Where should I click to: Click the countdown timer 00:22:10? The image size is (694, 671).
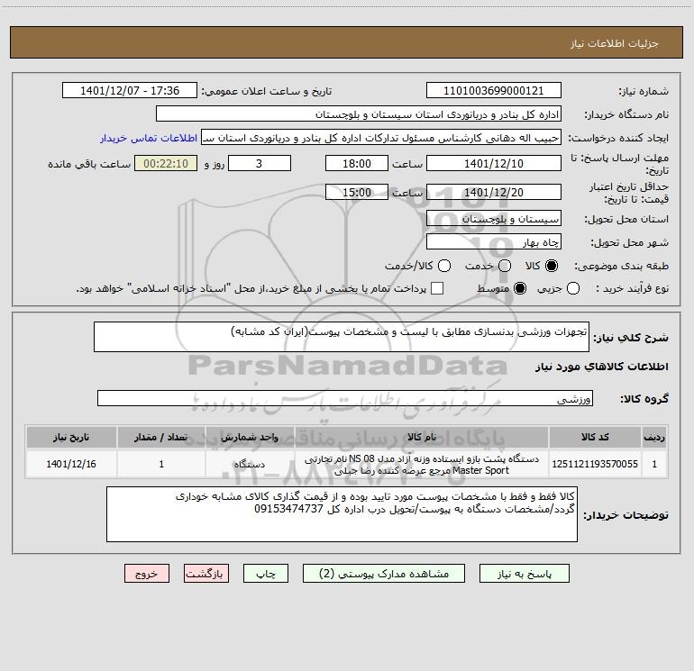[166, 163]
